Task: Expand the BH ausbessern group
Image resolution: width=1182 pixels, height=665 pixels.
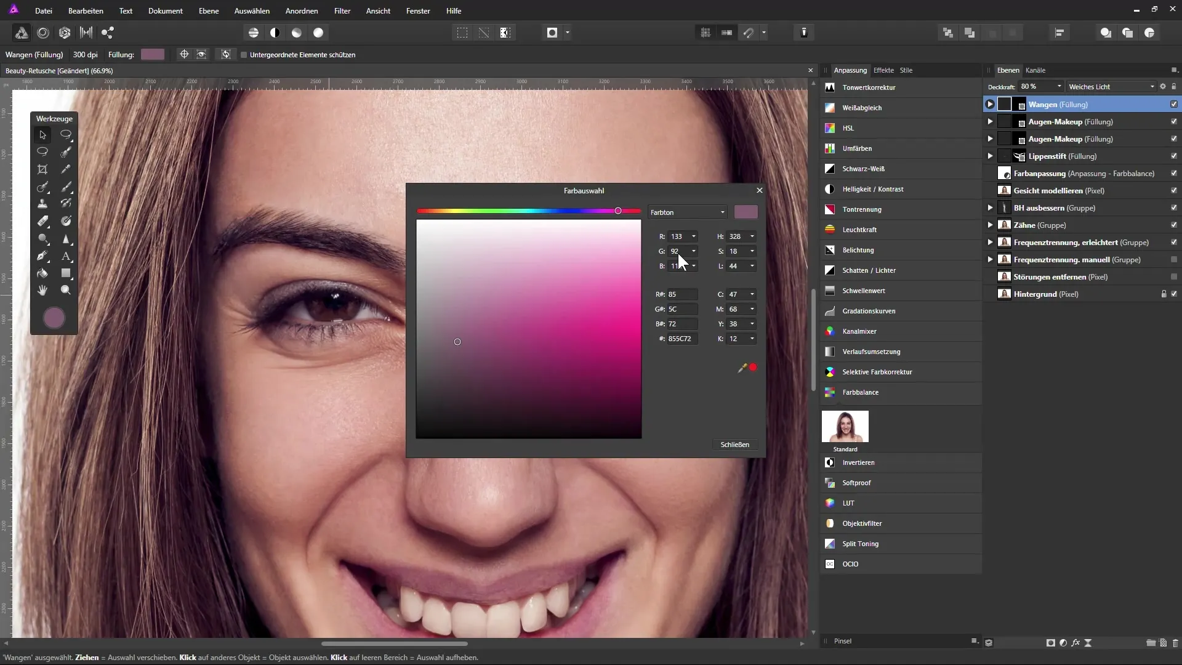Action: point(990,208)
